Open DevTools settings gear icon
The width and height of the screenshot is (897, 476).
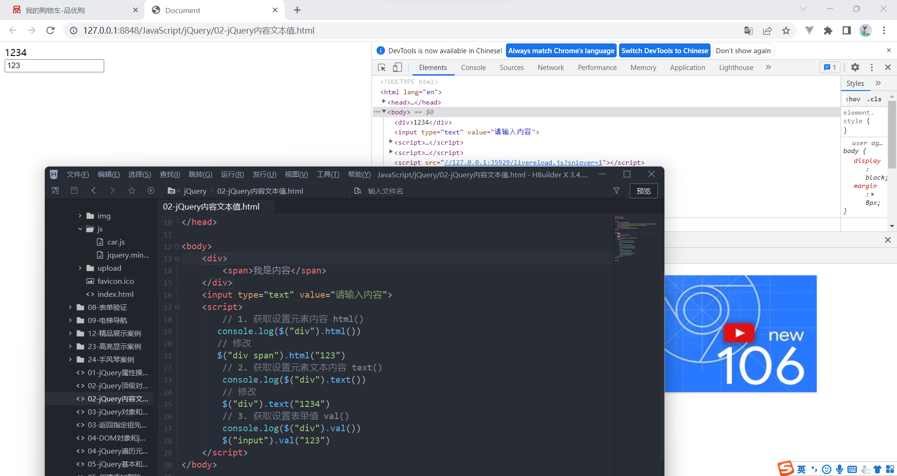tap(855, 67)
